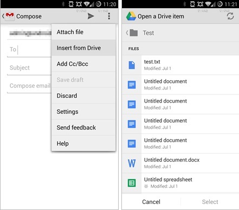Click in the Compose email body field

[29, 86]
